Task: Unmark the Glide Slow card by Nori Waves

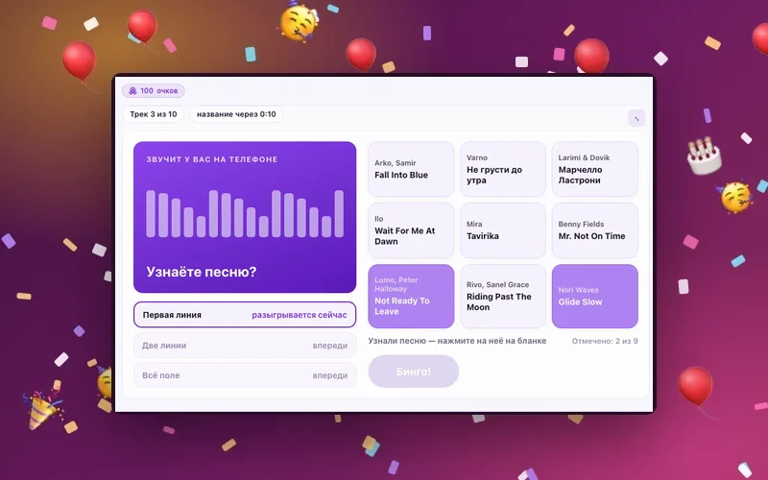Action: coord(594,296)
